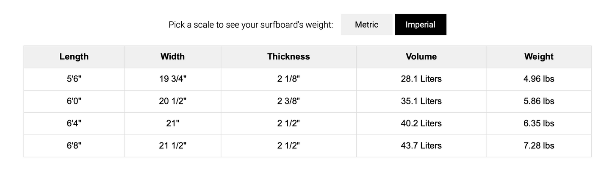Click the 2 3/8" thickness value
This screenshot has width=612, height=176.
tap(288, 101)
